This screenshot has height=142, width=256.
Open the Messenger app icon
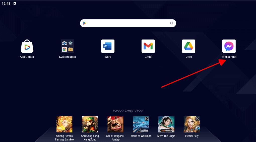[x=229, y=46]
